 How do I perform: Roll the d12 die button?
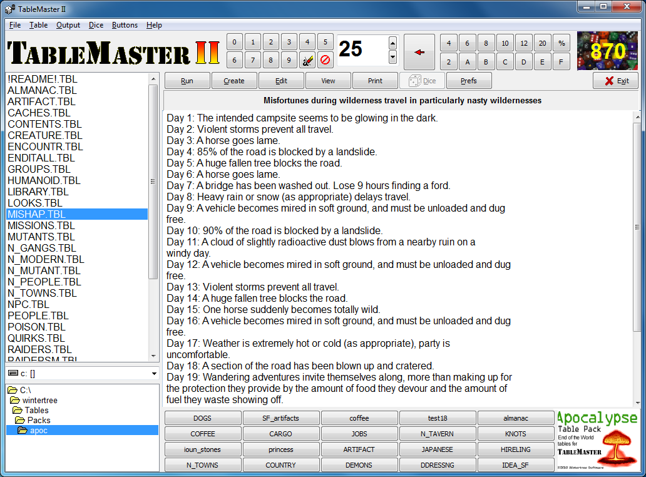point(524,43)
